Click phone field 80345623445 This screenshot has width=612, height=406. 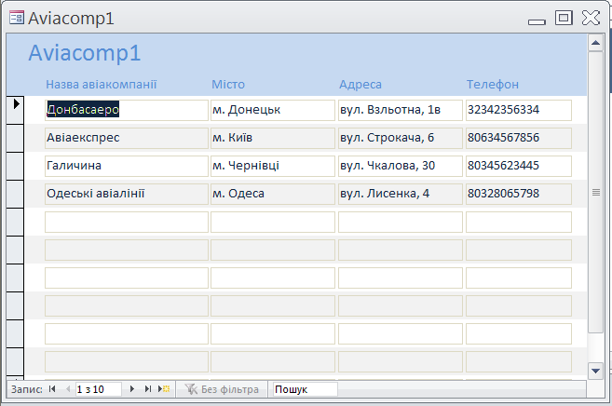pos(519,166)
